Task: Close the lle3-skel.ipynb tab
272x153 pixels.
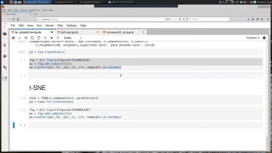Action: (97, 32)
